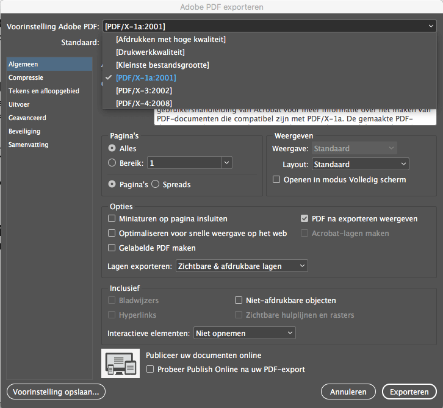Uncheck PDF na exporteren weergeven
The height and width of the screenshot is (408, 443).
(x=304, y=218)
